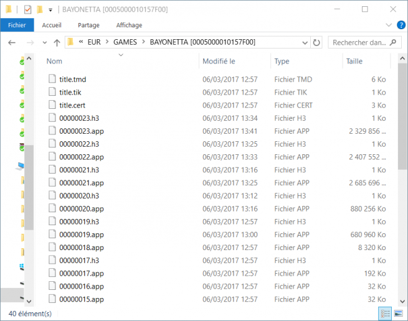Screen dimensions: 408x321
Task: Click the file icon of 00000020.h3
Action: point(52,195)
